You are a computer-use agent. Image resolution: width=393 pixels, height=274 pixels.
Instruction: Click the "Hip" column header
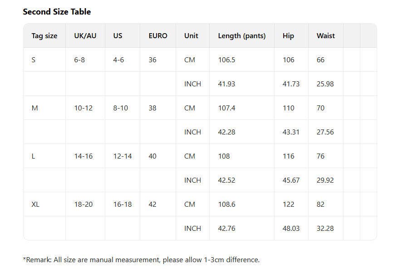288,35
